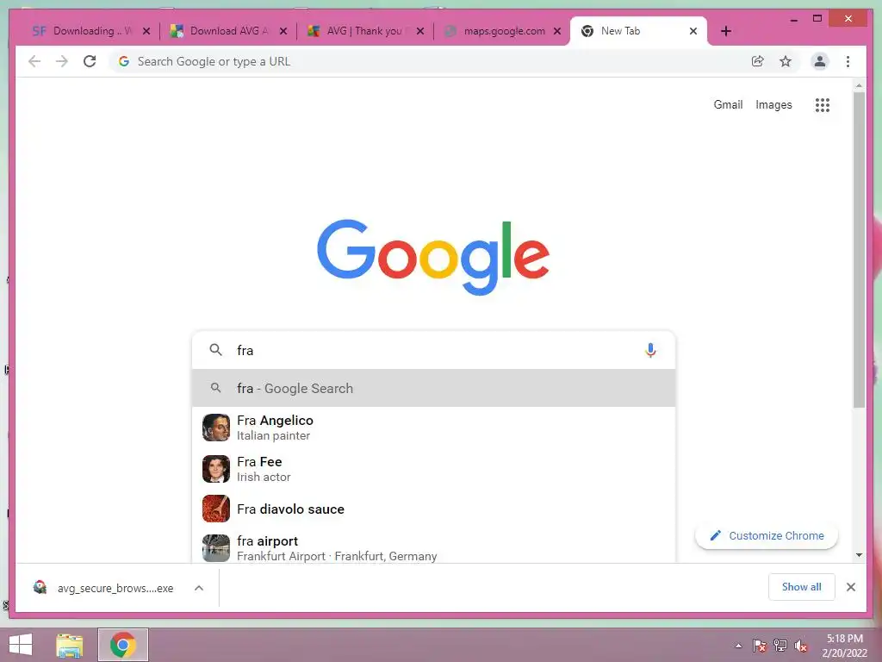The image size is (882, 662).
Task: Click Show all downloads
Action: pyautogui.click(x=802, y=586)
